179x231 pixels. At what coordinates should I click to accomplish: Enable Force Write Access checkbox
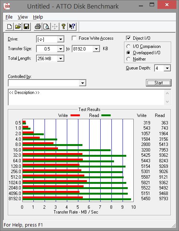74,38
